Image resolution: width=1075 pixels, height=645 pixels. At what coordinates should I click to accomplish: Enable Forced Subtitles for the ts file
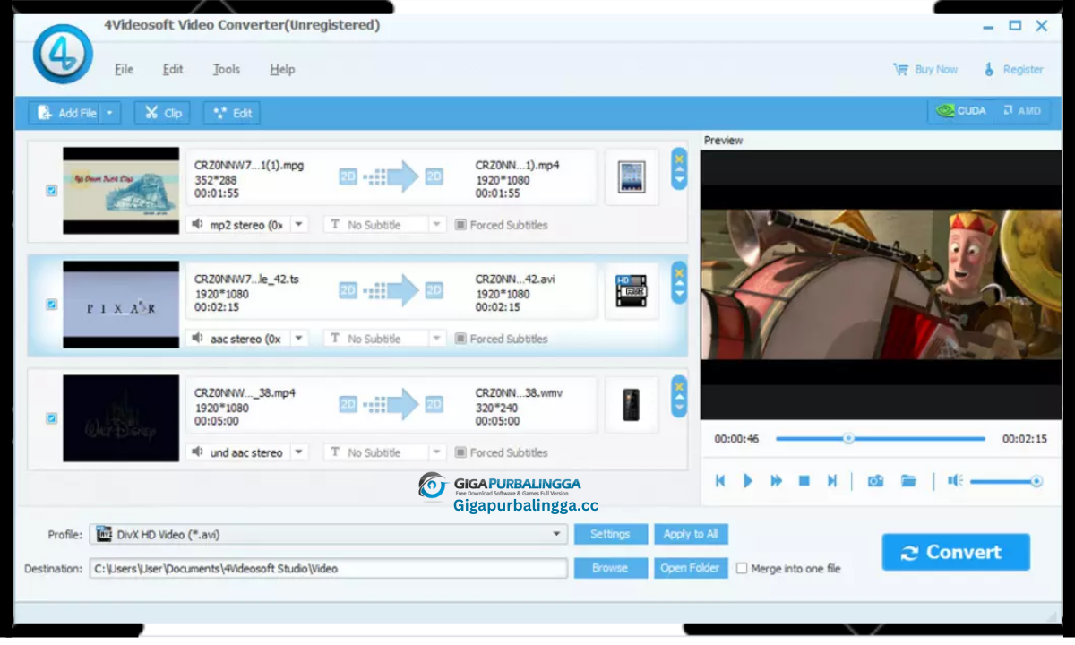(460, 339)
